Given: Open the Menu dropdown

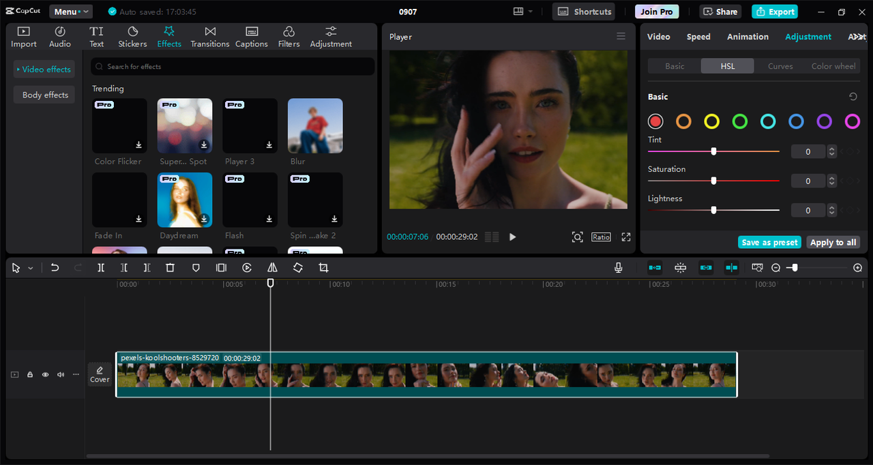Looking at the screenshot, I should [71, 12].
